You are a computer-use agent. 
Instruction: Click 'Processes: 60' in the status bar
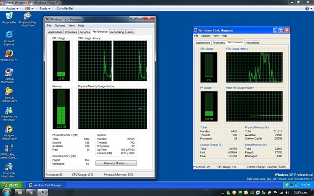54,174
